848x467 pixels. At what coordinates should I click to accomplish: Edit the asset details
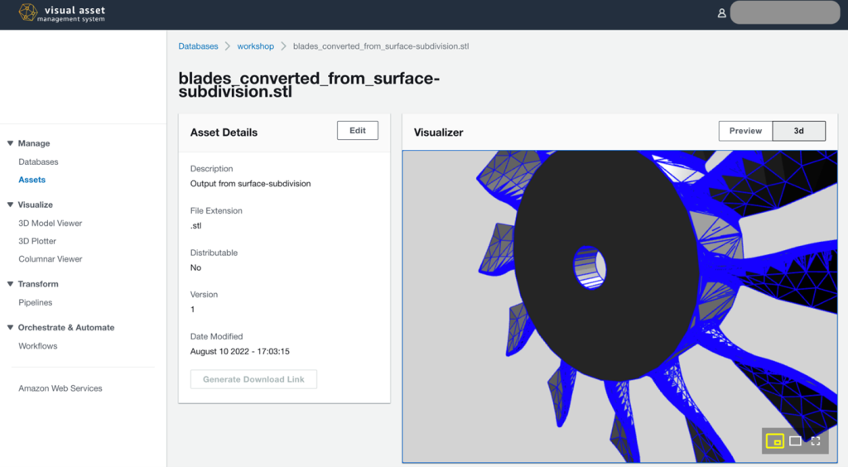click(x=358, y=130)
